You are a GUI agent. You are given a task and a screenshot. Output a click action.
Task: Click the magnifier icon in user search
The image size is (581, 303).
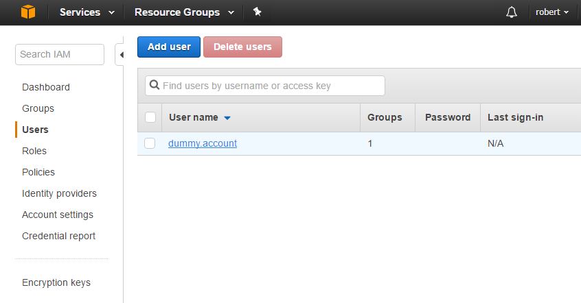pyautogui.click(x=154, y=85)
